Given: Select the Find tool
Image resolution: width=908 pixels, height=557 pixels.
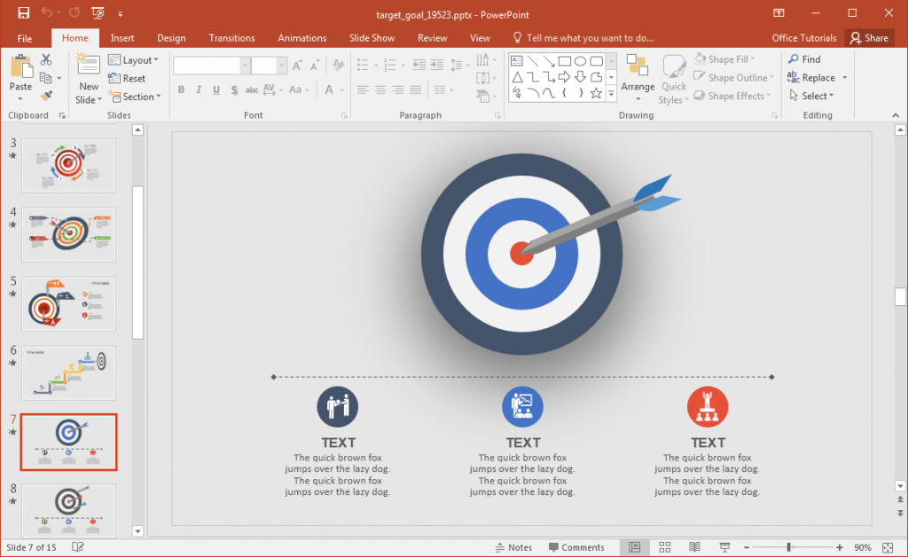Looking at the screenshot, I should pyautogui.click(x=802, y=59).
